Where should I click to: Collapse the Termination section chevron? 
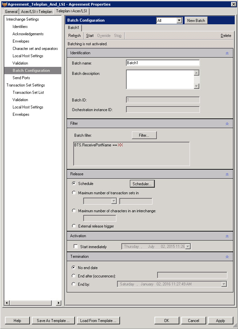tap(227, 256)
